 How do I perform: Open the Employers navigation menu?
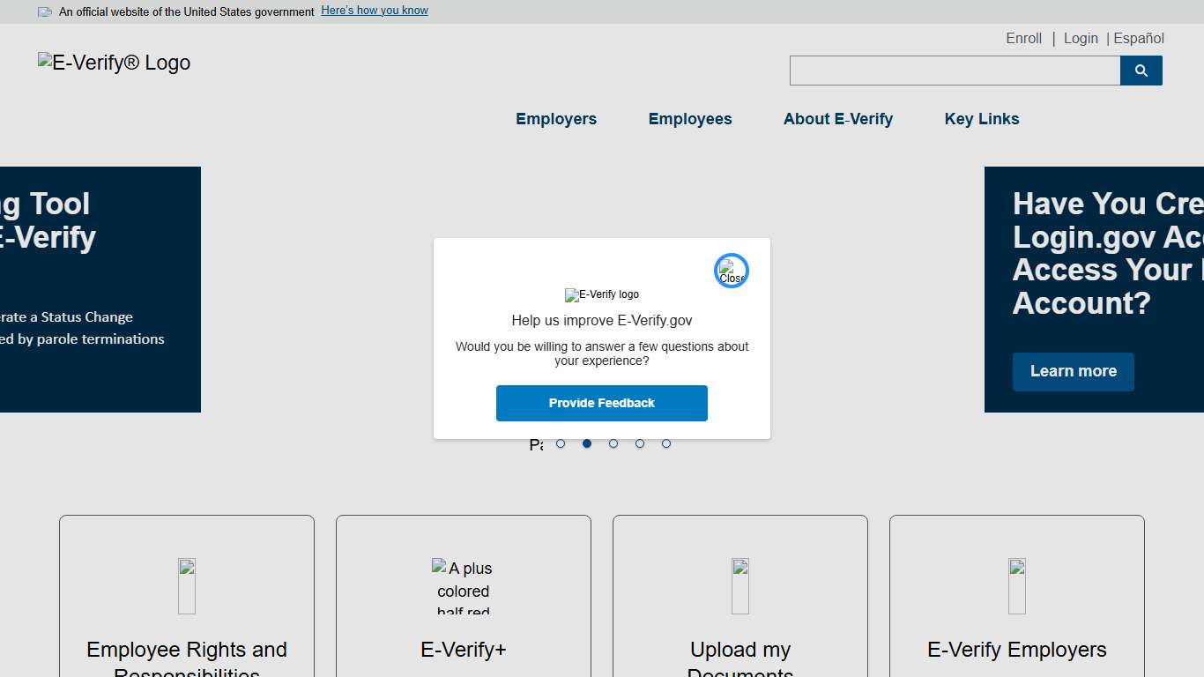pos(556,119)
